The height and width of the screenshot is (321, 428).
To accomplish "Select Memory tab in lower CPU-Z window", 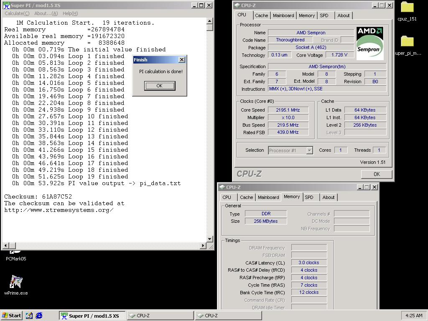I will [x=292, y=196].
